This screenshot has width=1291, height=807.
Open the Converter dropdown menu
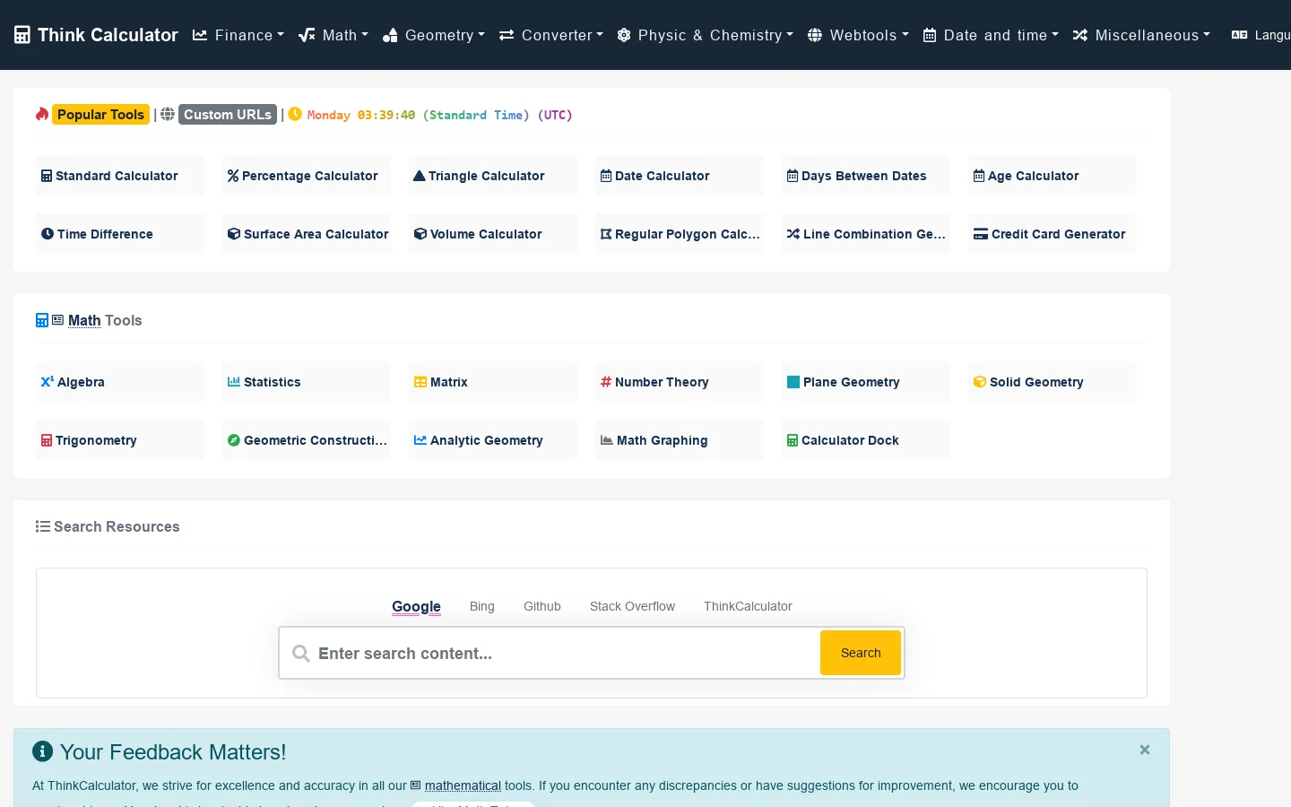click(x=550, y=35)
